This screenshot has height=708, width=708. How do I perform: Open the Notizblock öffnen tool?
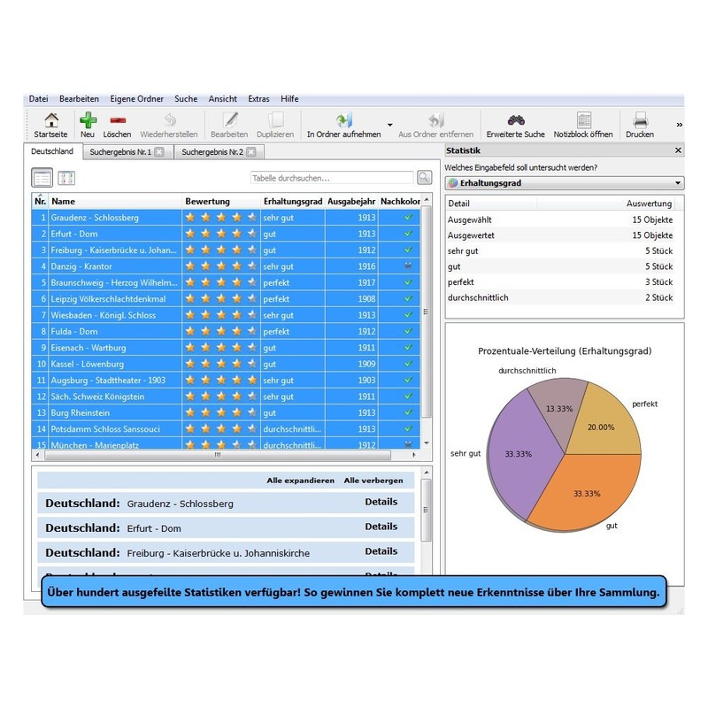[583, 120]
